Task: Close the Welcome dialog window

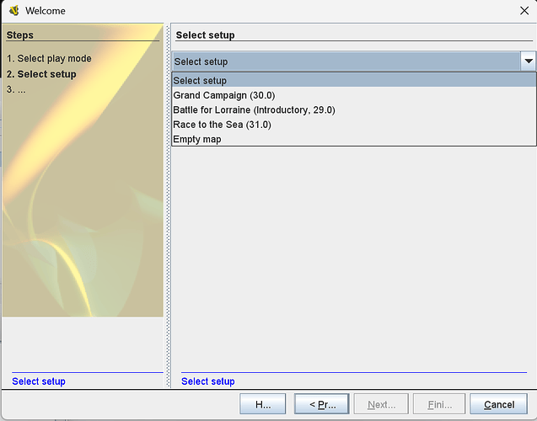Action: (524, 11)
